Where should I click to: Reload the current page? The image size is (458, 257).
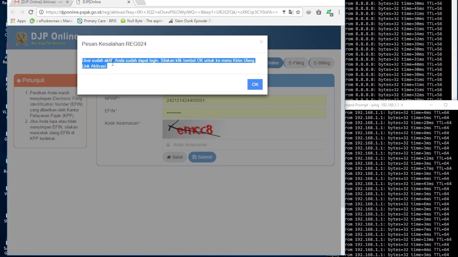31,12
